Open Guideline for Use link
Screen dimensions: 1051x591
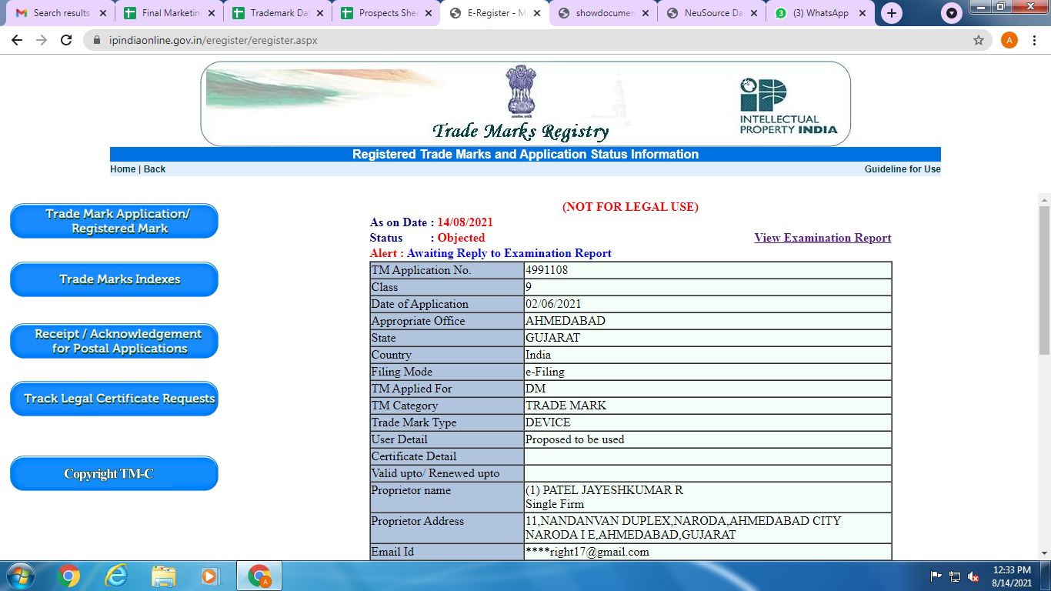902,169
